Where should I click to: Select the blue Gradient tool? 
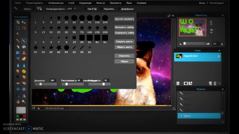click(18, 52)
